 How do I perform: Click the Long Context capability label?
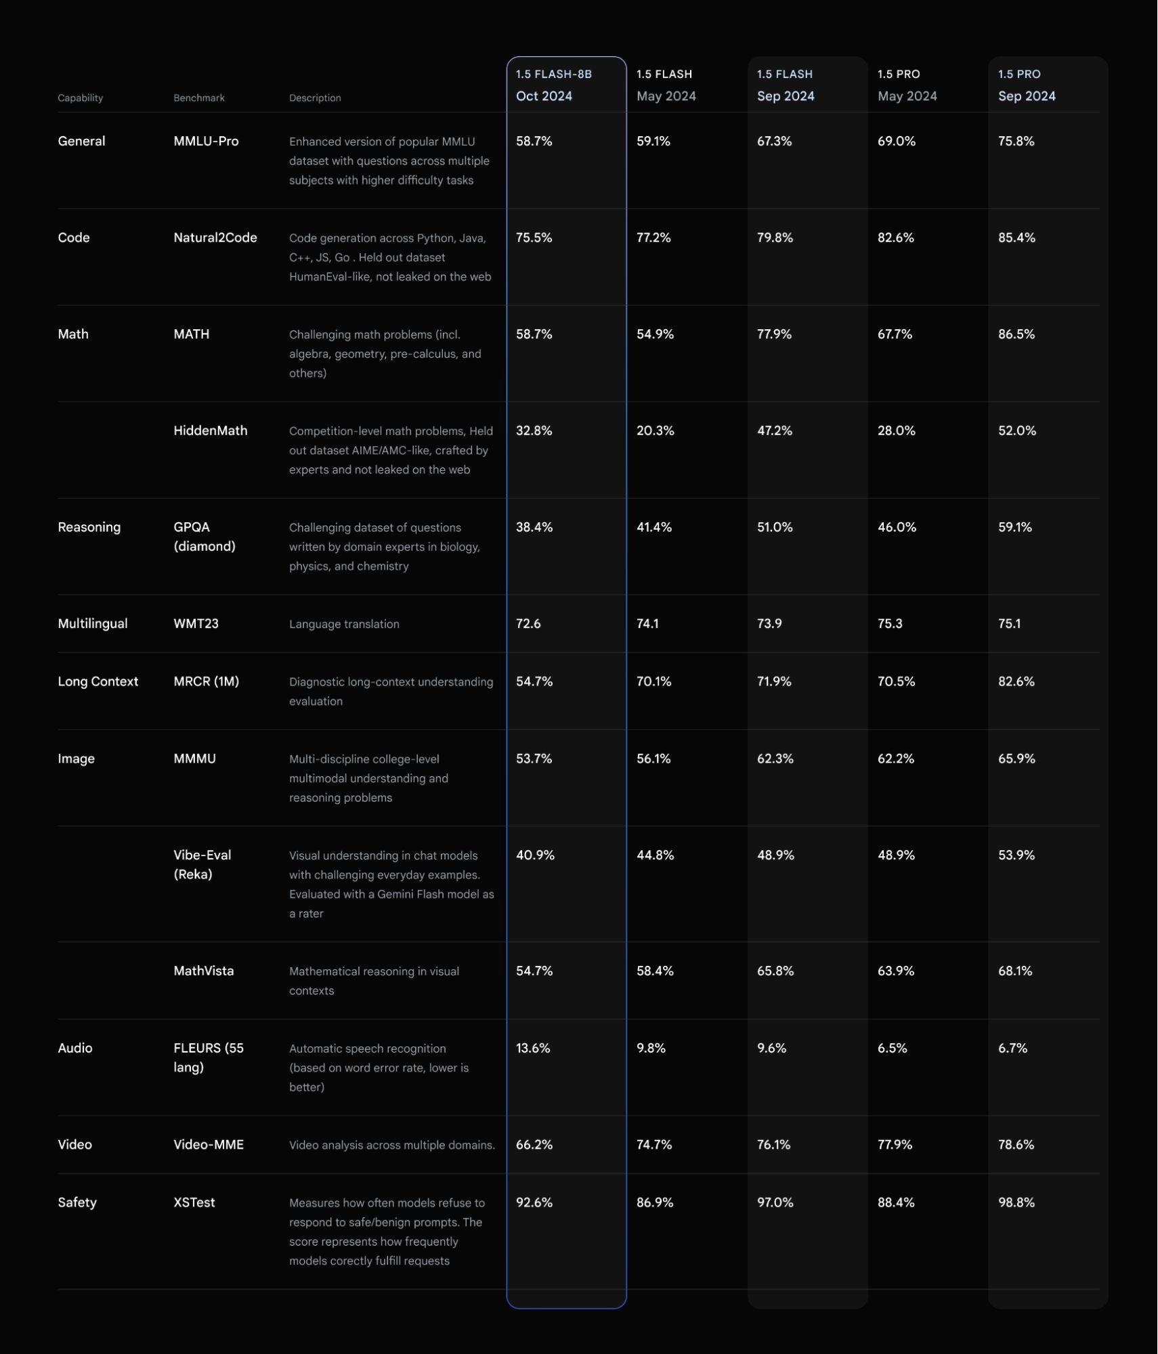coord(98,681)
